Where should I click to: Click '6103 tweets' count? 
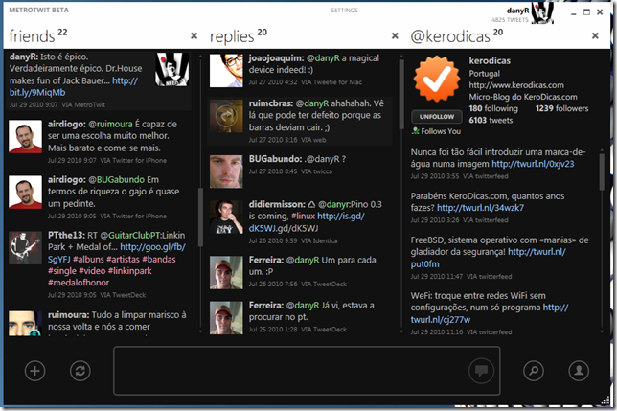tap(491, 121)
